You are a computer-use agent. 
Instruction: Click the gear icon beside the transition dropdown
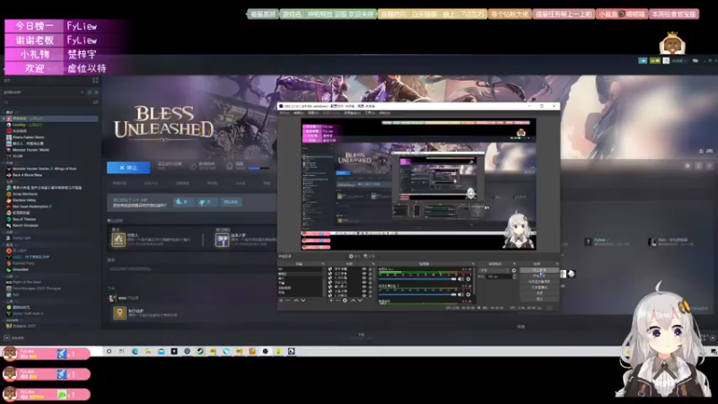tap(513, 270)
